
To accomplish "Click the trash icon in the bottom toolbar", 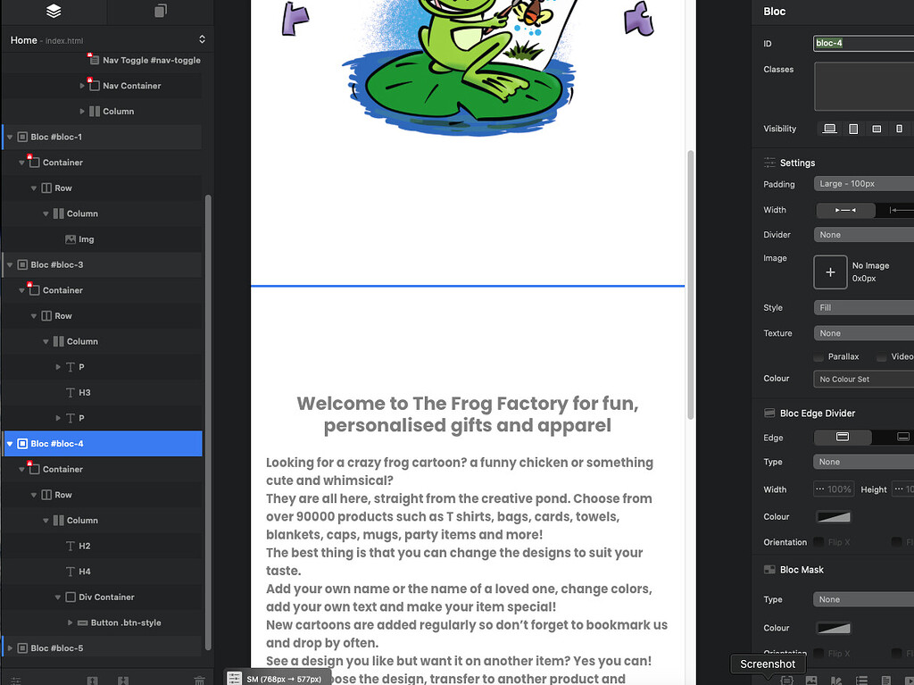I will [198, 681].
